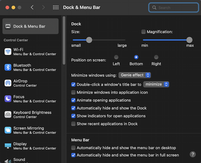This screenshot has height=163, width=201.
Task: Click the 'max' label under Magnification
Action: point(190,45)
